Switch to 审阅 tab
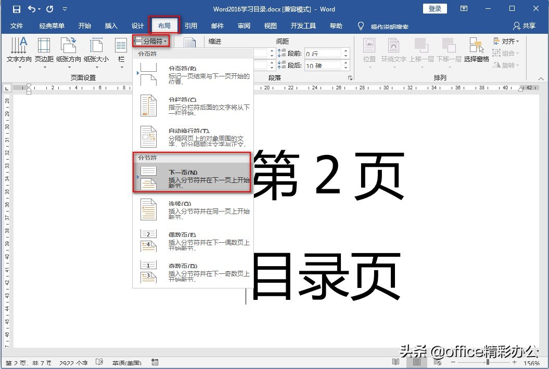 (244, 25)
